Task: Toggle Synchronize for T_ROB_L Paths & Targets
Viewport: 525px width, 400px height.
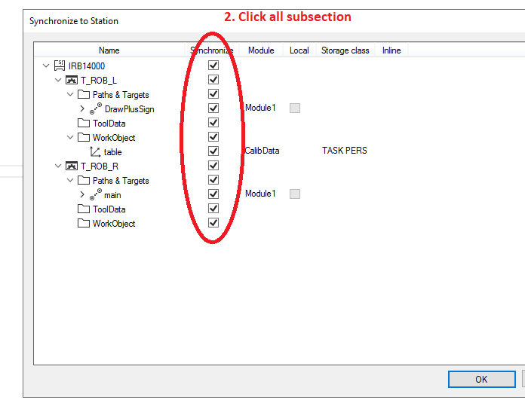Action: click(x=213, y=93)
